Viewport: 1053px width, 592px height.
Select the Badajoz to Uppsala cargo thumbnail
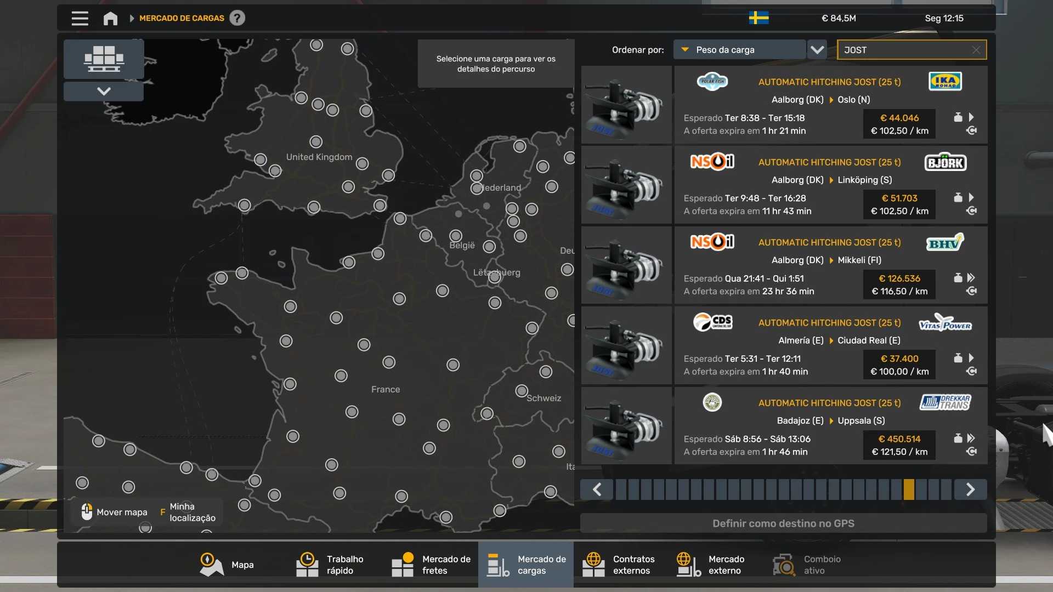626,426
